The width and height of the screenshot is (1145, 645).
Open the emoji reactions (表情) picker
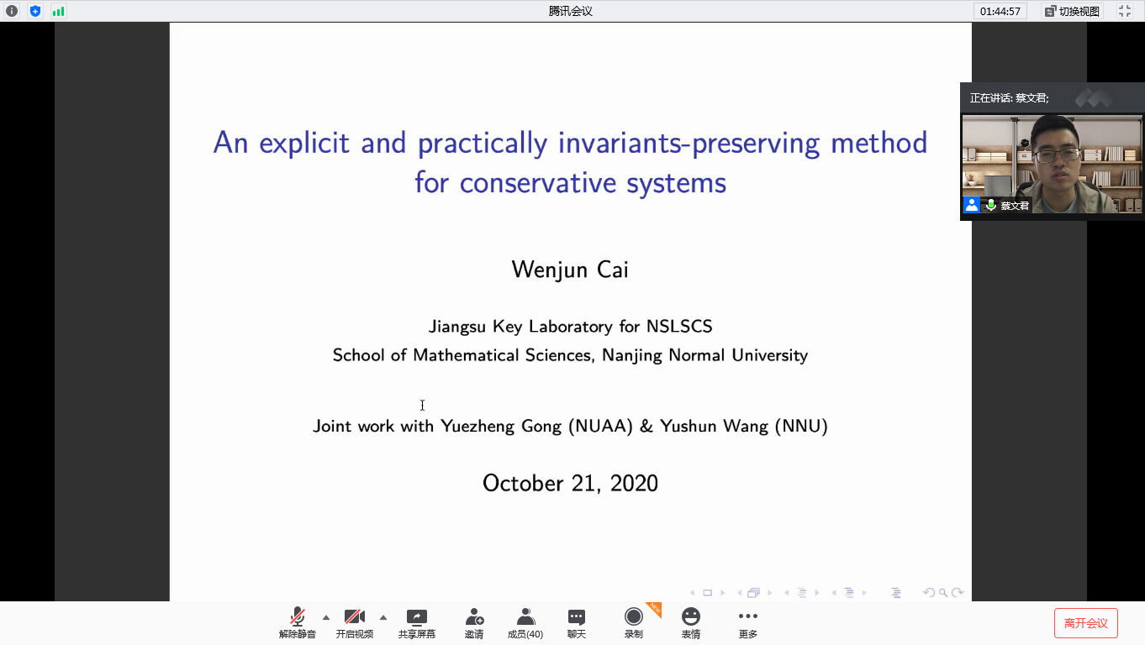[690, 622]
